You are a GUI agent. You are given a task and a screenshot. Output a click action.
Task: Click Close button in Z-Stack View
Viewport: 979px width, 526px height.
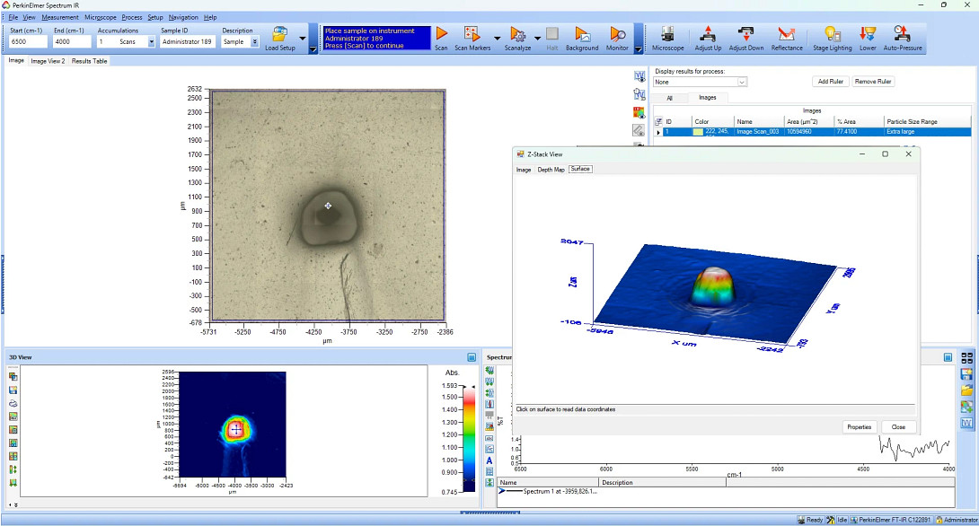(898, 426)
